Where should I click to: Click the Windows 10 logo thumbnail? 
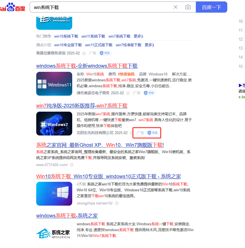(x=54, y=194)
